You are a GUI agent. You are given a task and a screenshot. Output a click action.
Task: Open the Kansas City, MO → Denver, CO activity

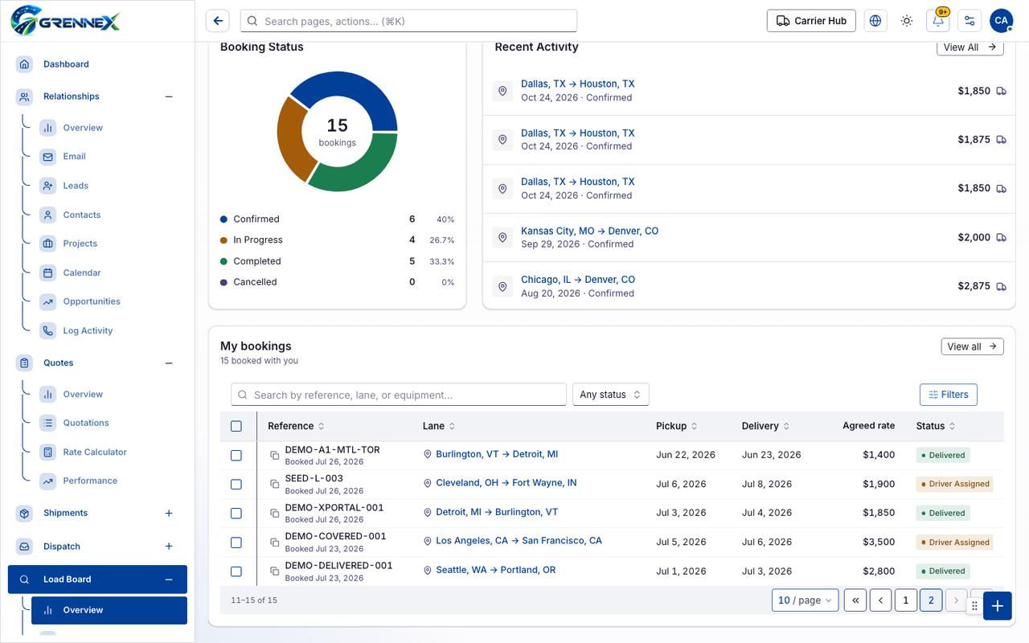tap(589, 231)
